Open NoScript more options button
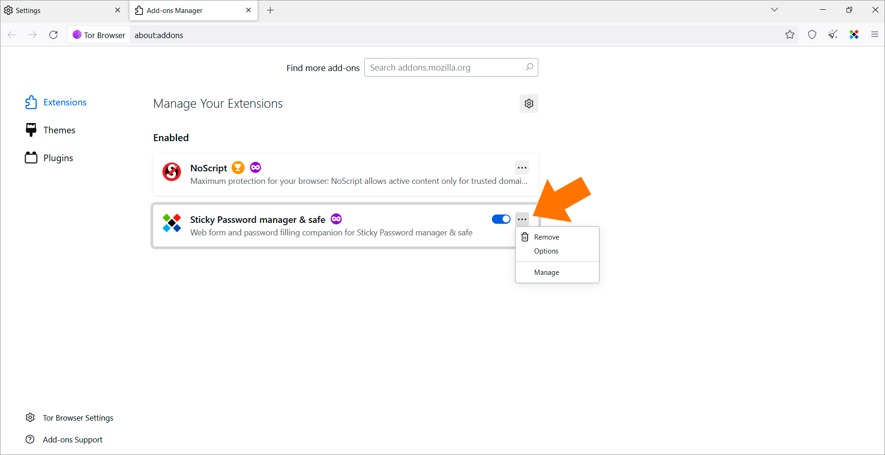This screenshot has width=885, height=455. 522,168
